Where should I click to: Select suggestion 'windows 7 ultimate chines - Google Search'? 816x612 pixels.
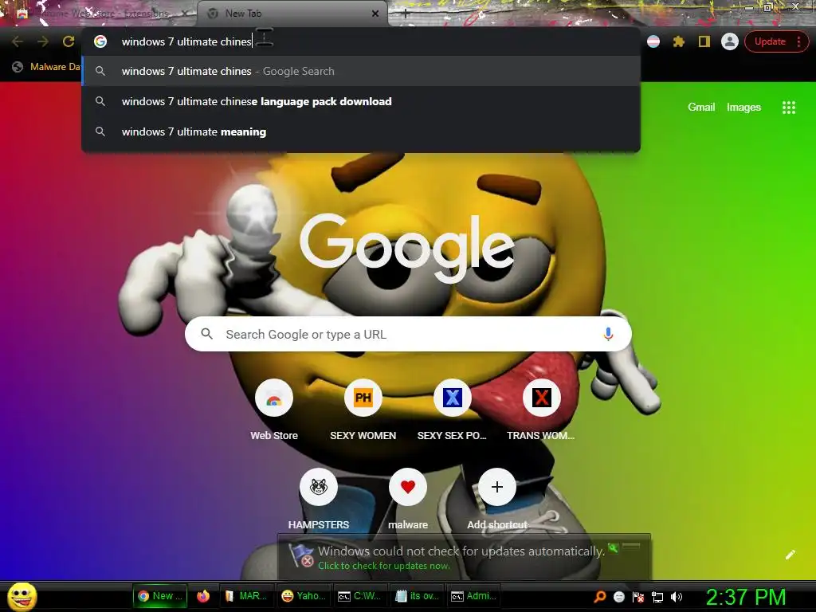tap(361, 71)
